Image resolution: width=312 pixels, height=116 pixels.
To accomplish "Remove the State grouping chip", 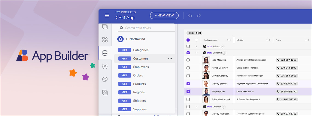I will 200,33.
